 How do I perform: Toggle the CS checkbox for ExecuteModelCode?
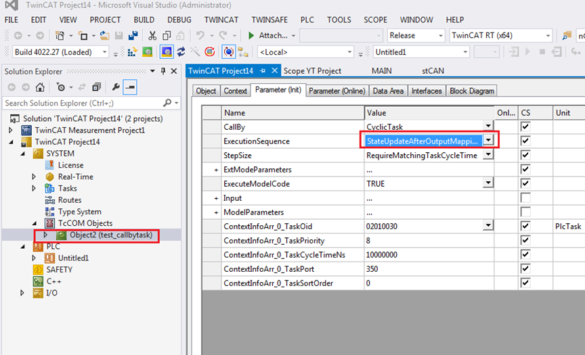point(525,183)
